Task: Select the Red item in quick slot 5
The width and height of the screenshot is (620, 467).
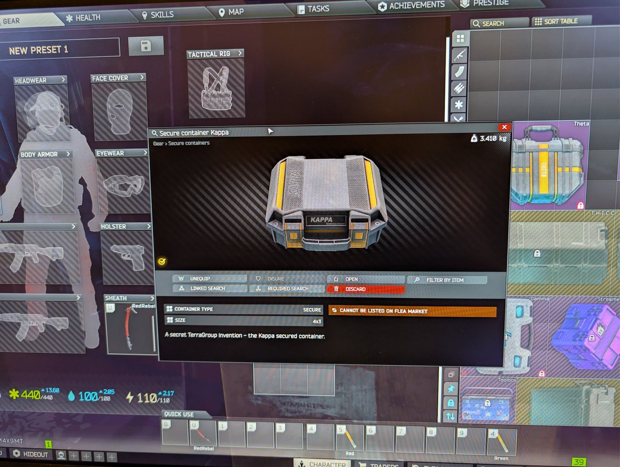Action: (x=349, y=439)
